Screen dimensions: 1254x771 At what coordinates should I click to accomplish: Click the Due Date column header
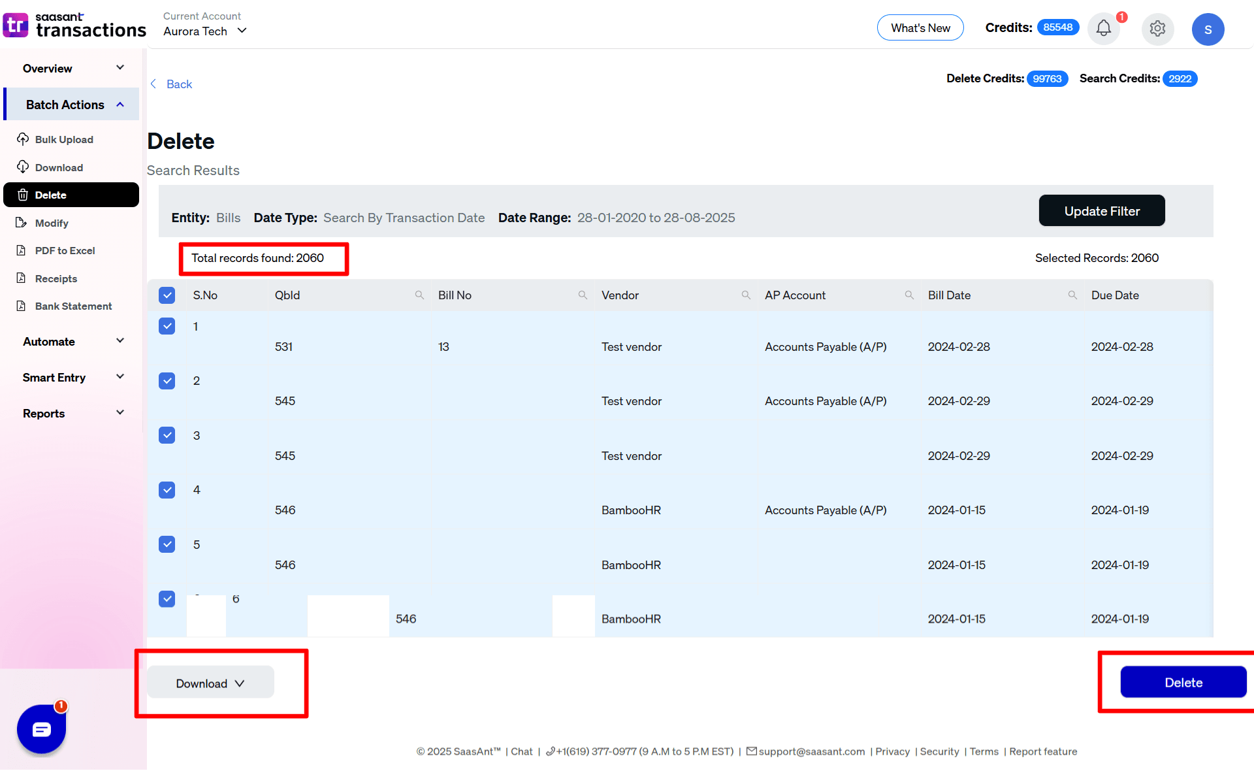(x=1115, y=295)
